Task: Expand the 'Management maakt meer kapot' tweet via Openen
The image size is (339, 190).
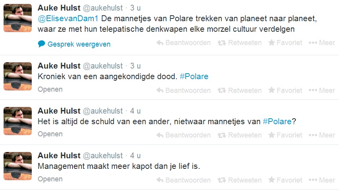Action: (x=50, y=179)
